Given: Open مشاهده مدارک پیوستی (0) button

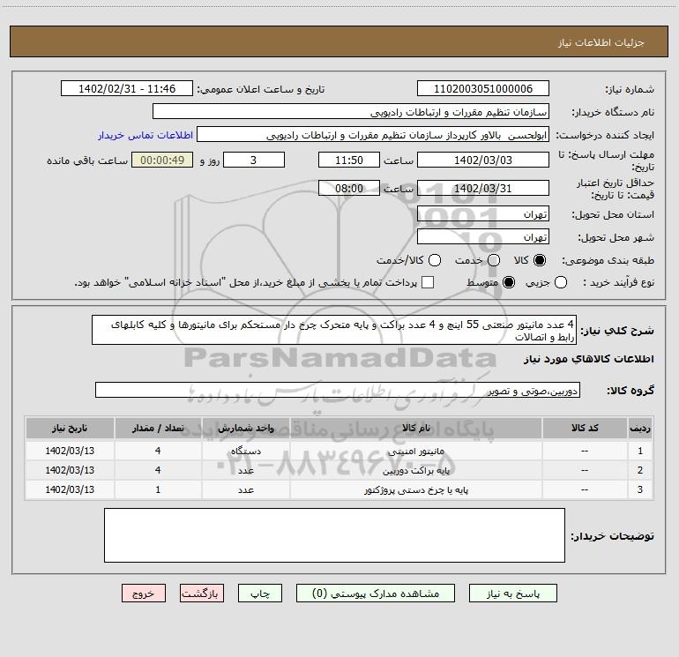Looking at the screenshot, I should (x=376, y=594).
